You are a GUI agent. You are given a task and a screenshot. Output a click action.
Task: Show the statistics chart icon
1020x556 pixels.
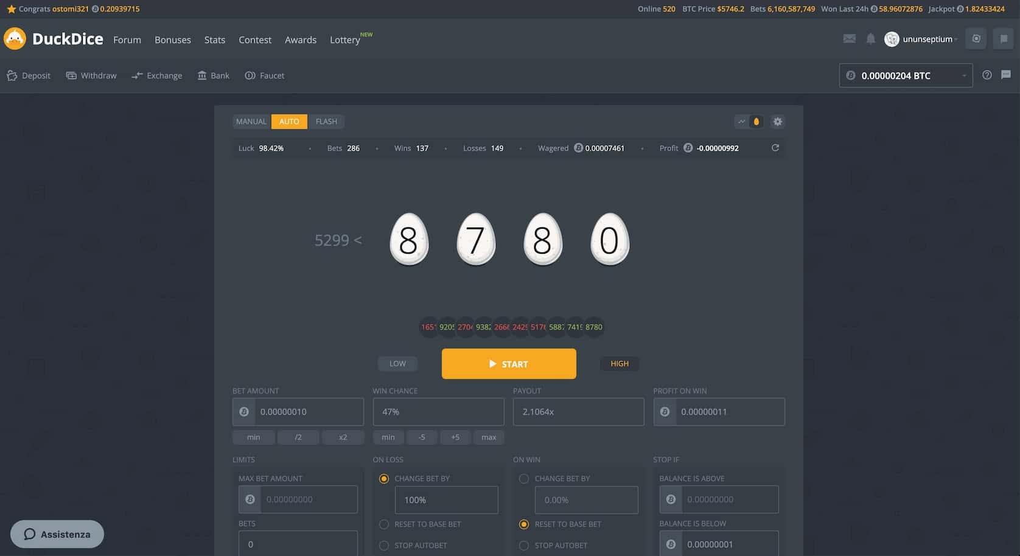(x=741, y=122)
